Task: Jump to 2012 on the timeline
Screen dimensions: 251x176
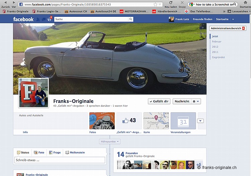Action: pos(215,47)
